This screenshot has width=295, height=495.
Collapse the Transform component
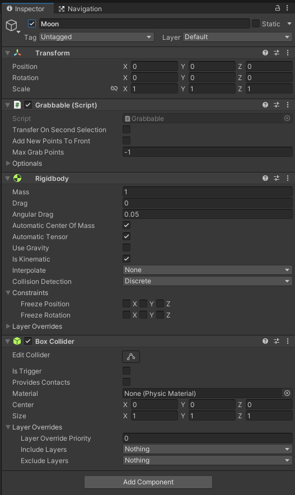tap(8, 53)
